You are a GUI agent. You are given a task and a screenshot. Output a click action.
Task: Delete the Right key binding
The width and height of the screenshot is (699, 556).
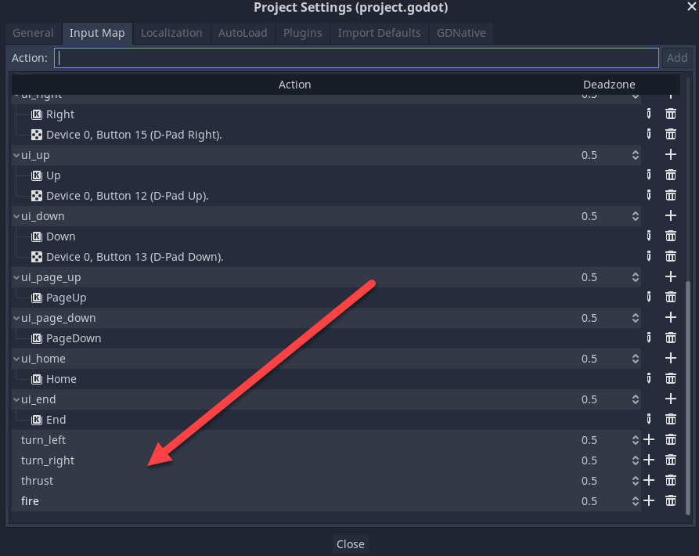tap(671, 114)
